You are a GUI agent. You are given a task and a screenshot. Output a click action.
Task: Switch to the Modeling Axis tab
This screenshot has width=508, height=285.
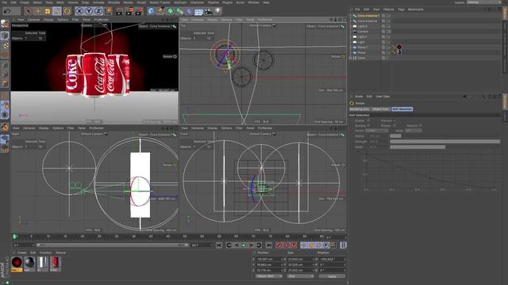[360, 109]
